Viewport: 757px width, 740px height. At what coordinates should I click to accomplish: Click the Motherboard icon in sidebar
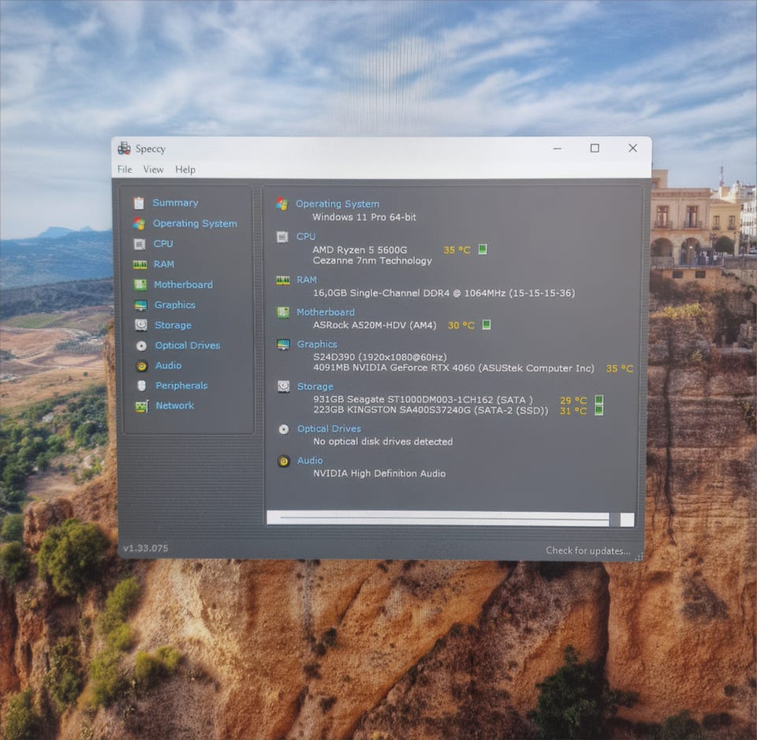point(140,285)
